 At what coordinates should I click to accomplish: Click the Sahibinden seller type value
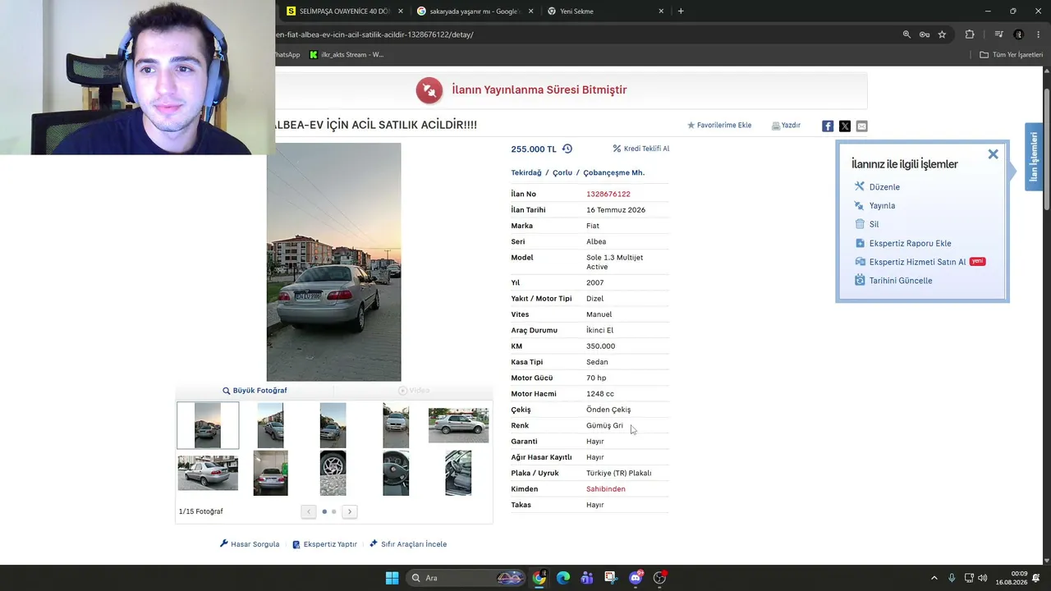(x=606, y=489)
